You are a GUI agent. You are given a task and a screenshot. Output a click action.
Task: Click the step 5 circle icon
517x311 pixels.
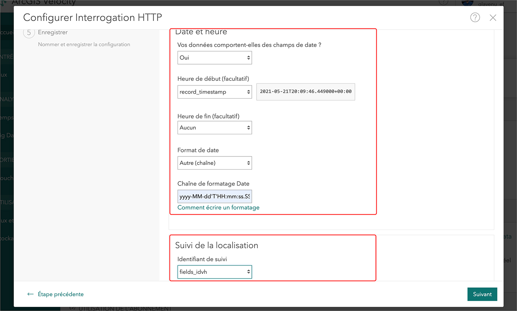point(29,32)
